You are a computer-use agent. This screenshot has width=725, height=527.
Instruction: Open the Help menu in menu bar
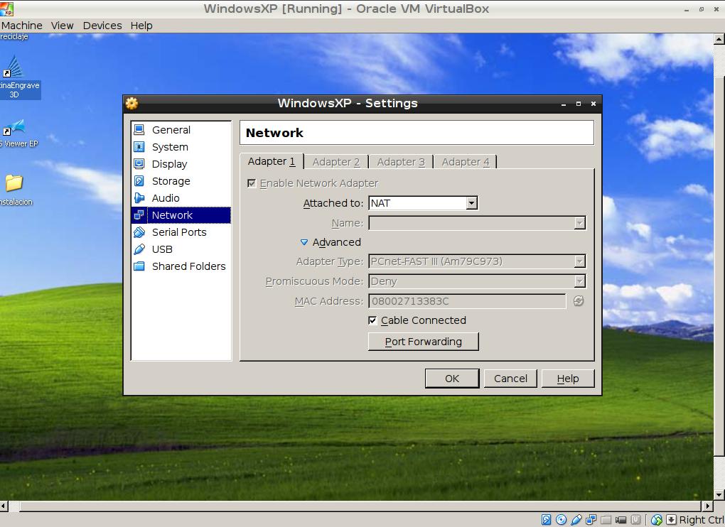pos(141,26)
